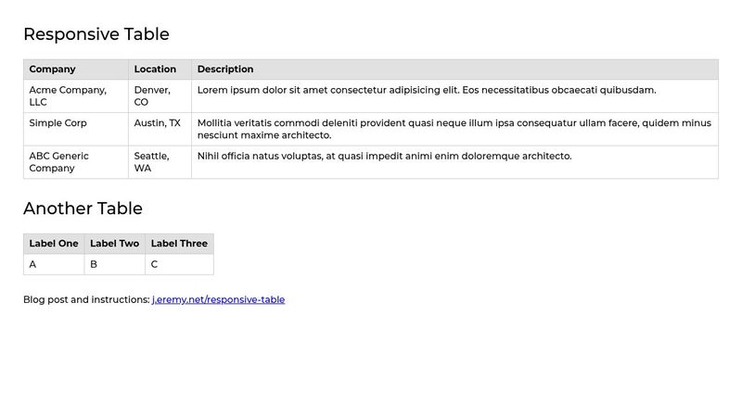Click the Location column header
Image resolution: width=742 pixels, height=417 pixels.
coord(155,69)
